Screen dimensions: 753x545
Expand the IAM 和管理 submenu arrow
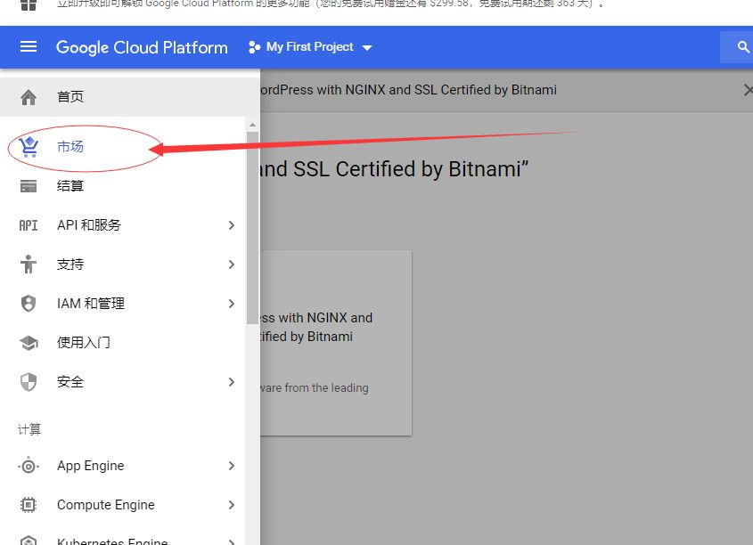click(x=232, y=304)
